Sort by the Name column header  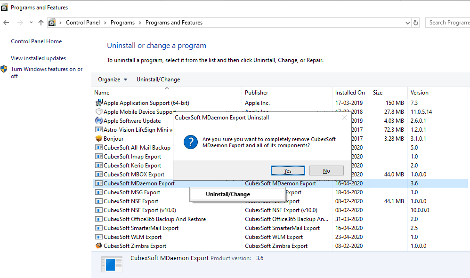(167, 93)
